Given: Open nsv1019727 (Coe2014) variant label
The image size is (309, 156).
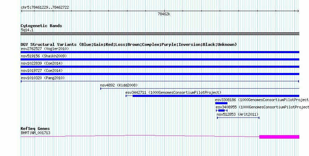Looking at the screenshot, I should click(42, 71).
